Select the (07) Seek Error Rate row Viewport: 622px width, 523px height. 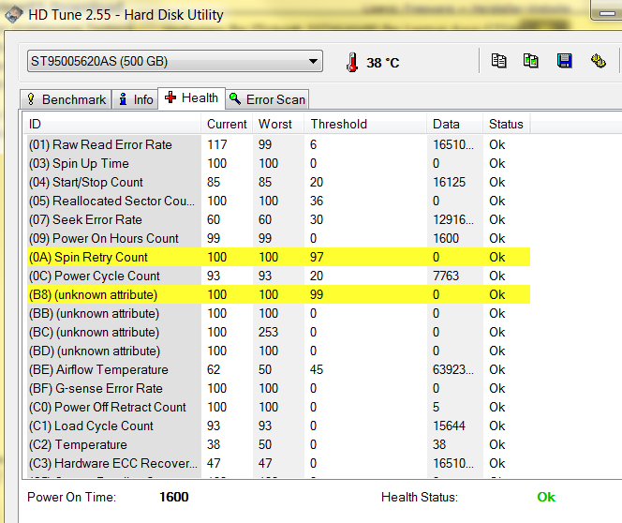[279, 219]
